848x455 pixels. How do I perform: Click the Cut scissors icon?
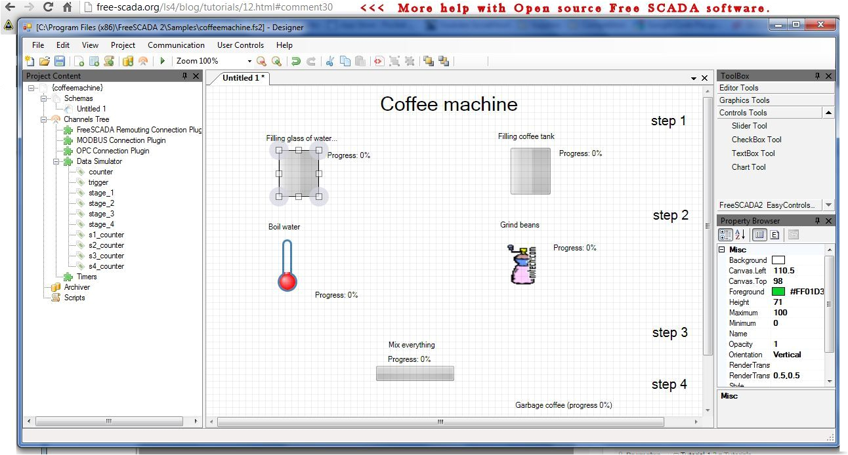pyautogui.click(x=329, y=60)
